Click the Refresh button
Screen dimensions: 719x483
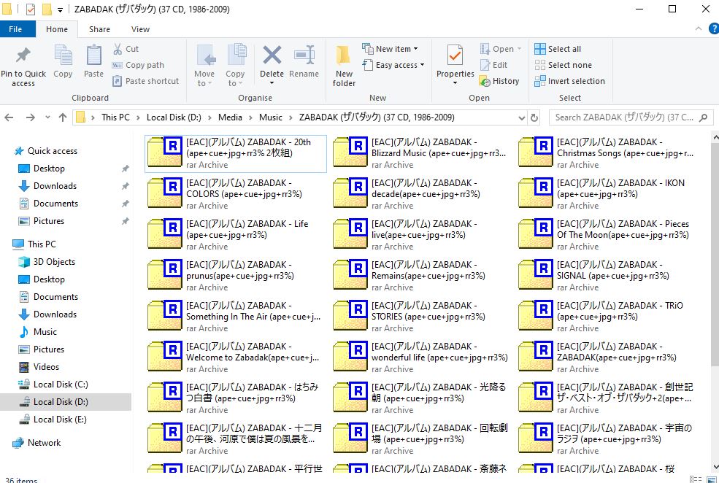pyautogui.click(x=534, y=117)
